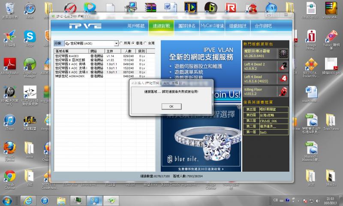
Task: Switch to the 團隊排名 tab
Action: point(186,26)
